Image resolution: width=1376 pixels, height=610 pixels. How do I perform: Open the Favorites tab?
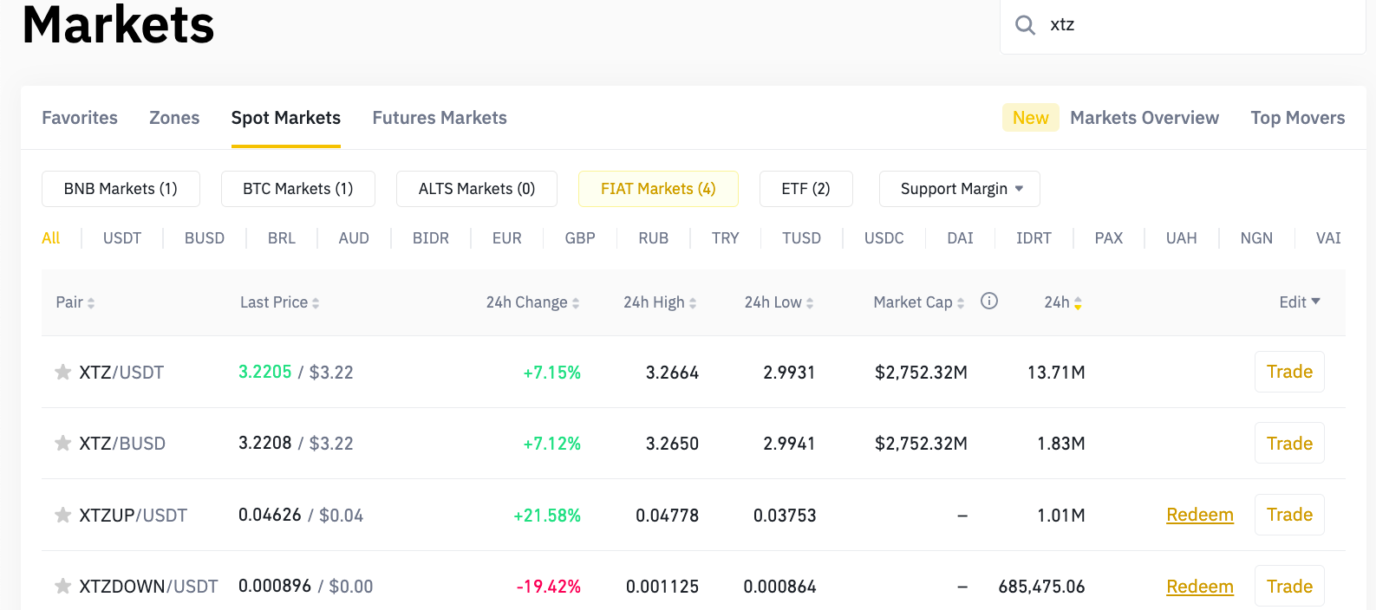click(x=80, y=118)
